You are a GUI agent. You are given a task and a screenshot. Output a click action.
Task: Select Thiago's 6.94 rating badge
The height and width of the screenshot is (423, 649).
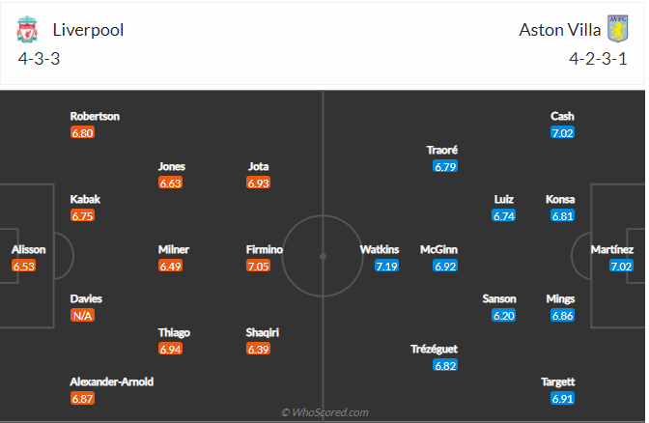pos(170,349)
